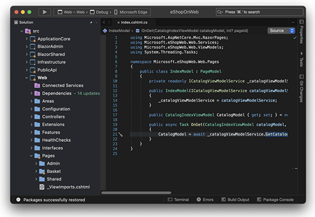Expand the Dependencies node
The width and height of the screenshot is (315, 217).
coord(31,93)
